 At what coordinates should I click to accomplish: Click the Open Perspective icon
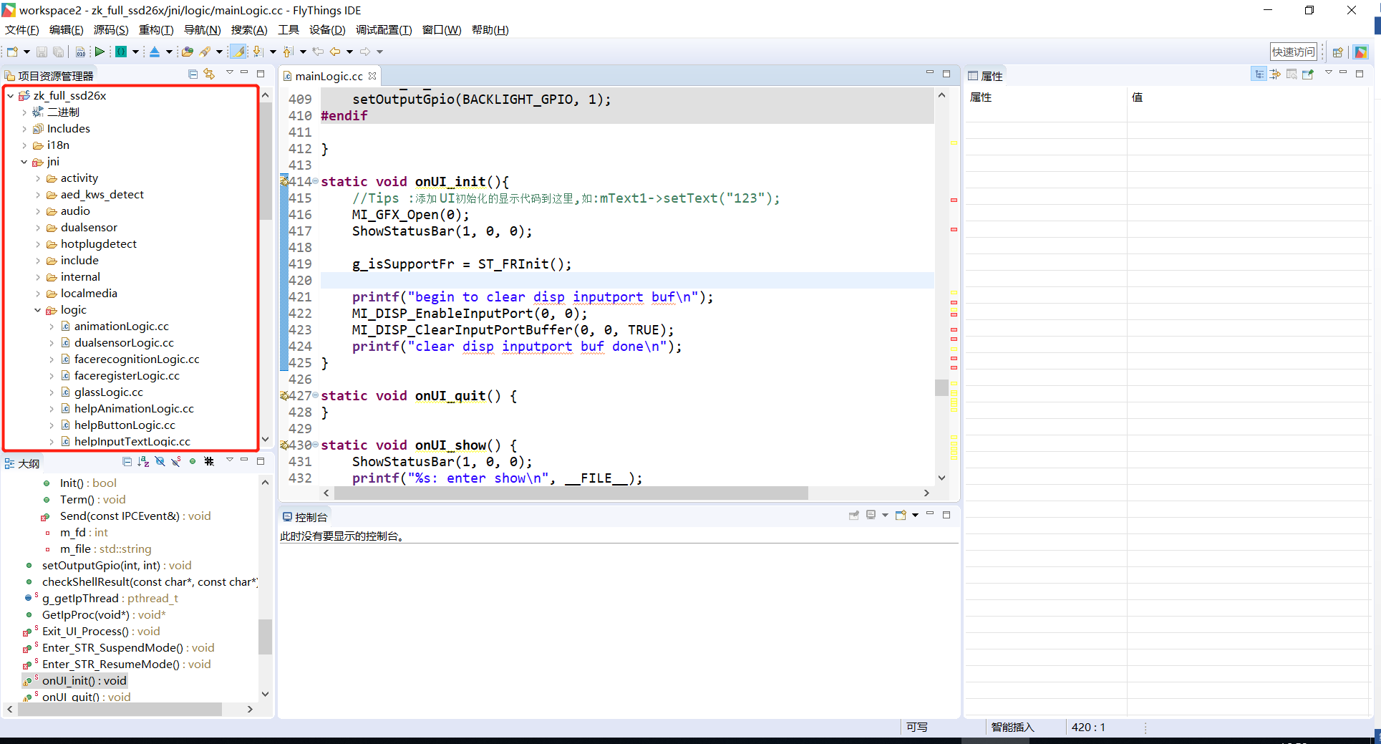pyautogui.click(x=1337, y=52)
